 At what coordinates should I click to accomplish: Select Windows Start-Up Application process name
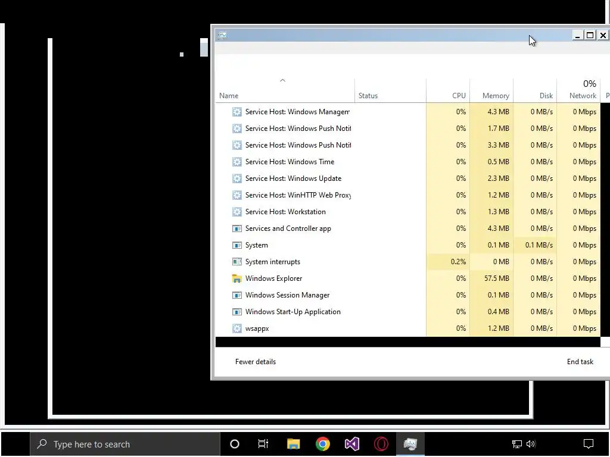coord(292,312)
